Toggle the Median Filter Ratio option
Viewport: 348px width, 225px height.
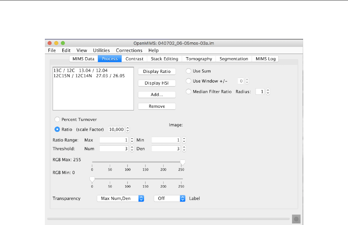click(188, 92)
